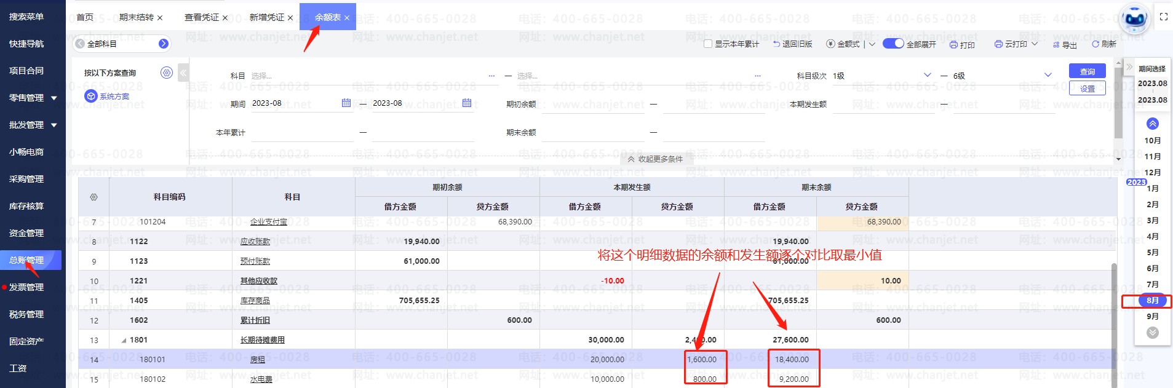1173x388 pixels.
Task: Open the 应收账款 subject link
Action: (255, 242)
